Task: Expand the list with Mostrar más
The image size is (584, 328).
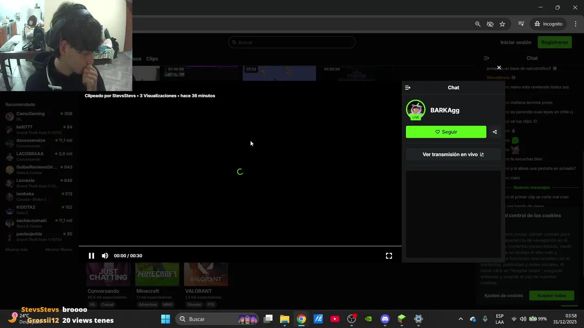Action: point(16,250)
